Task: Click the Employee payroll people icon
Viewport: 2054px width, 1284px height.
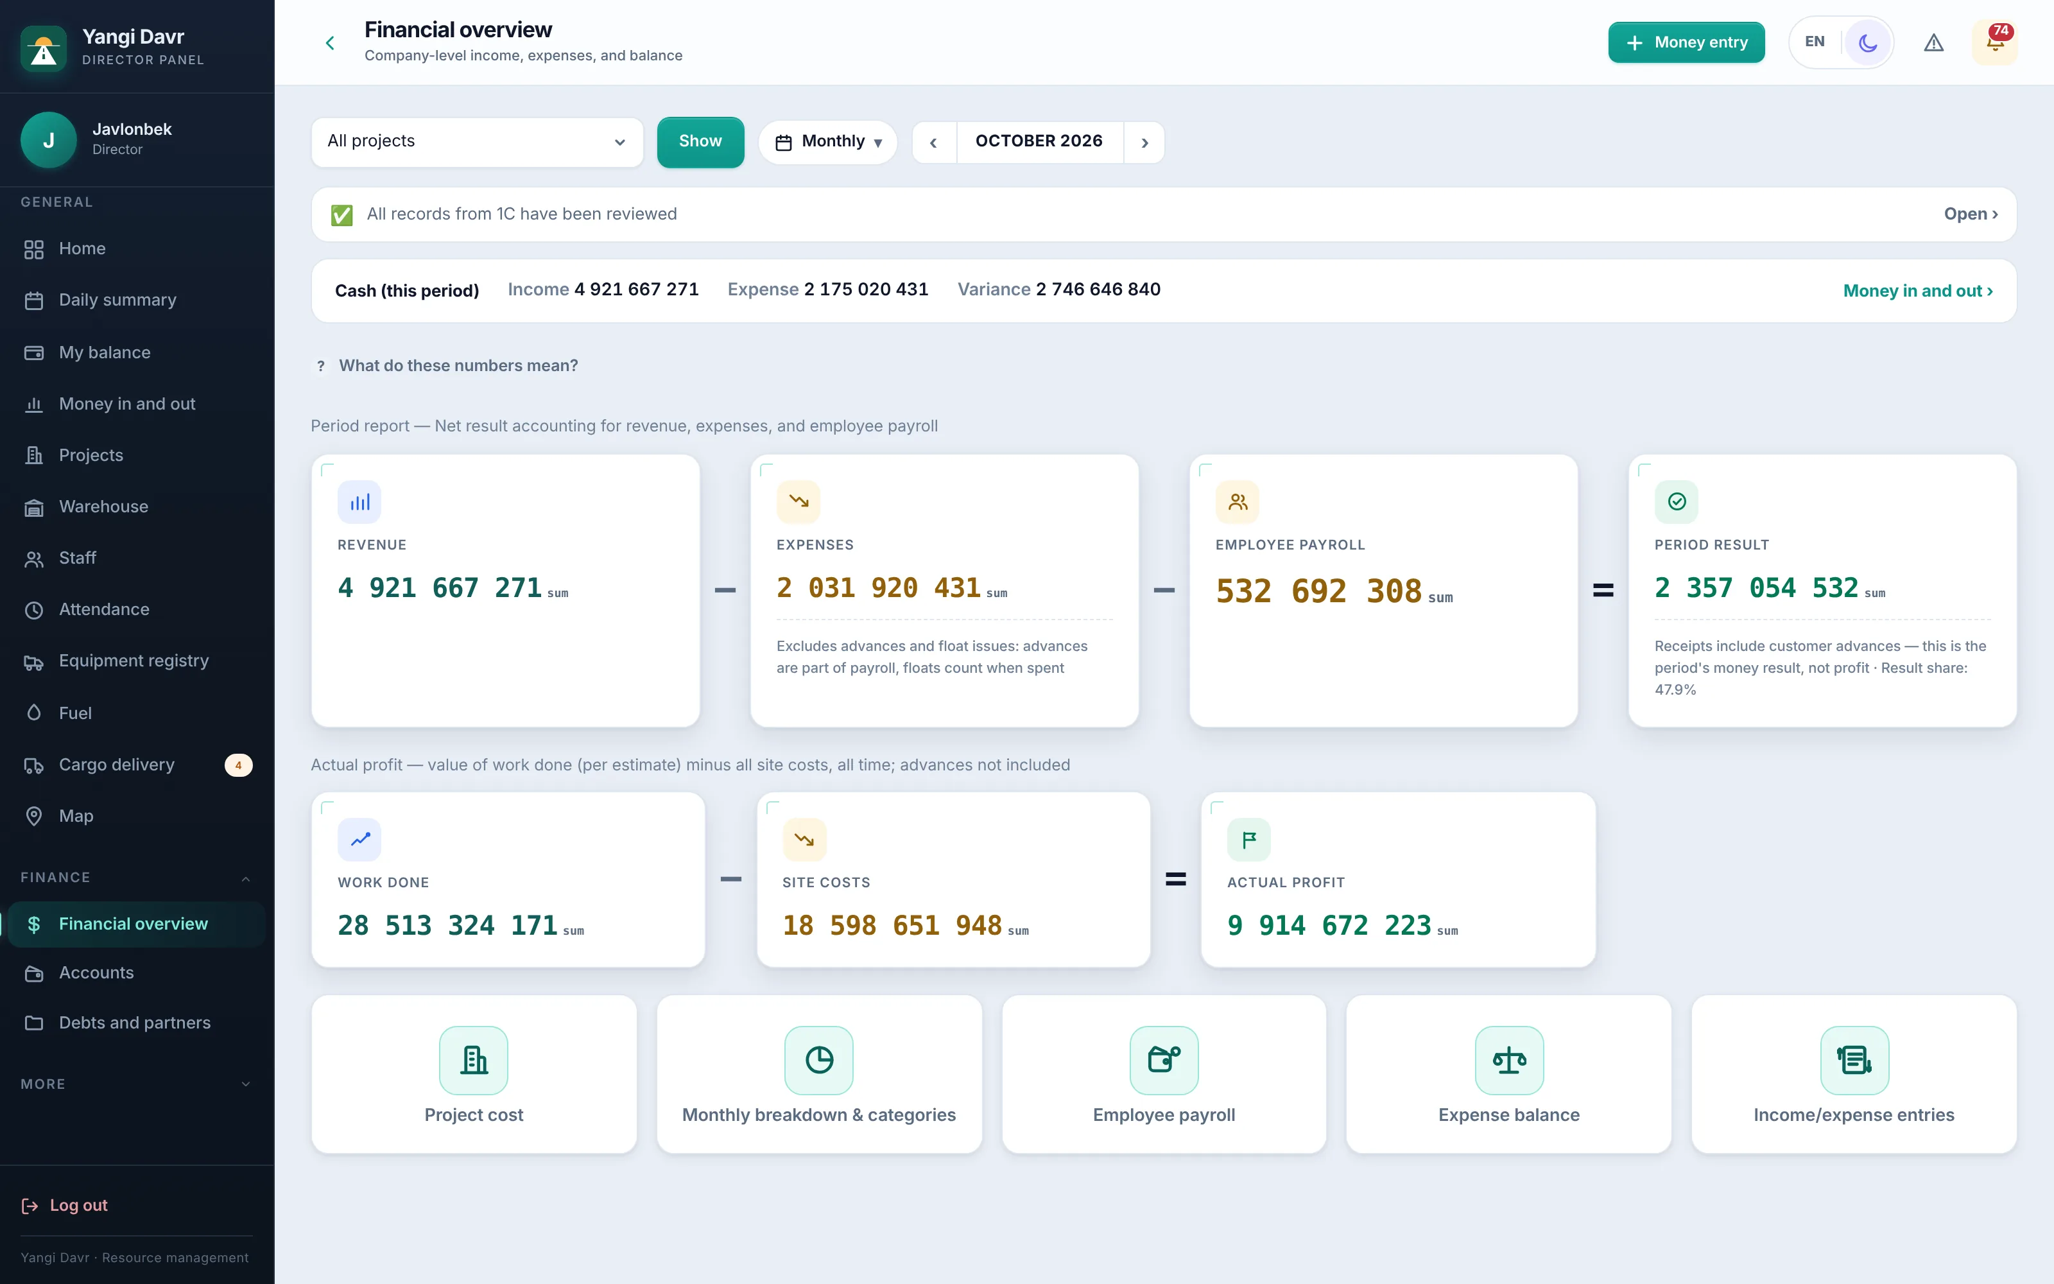Action: click(1238, 502)
